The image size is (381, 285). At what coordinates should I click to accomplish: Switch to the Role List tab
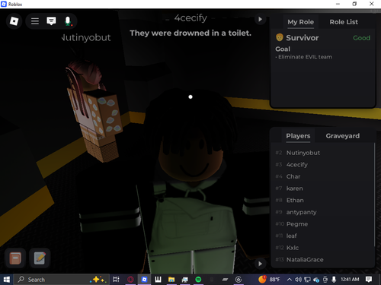pos(344,22)
